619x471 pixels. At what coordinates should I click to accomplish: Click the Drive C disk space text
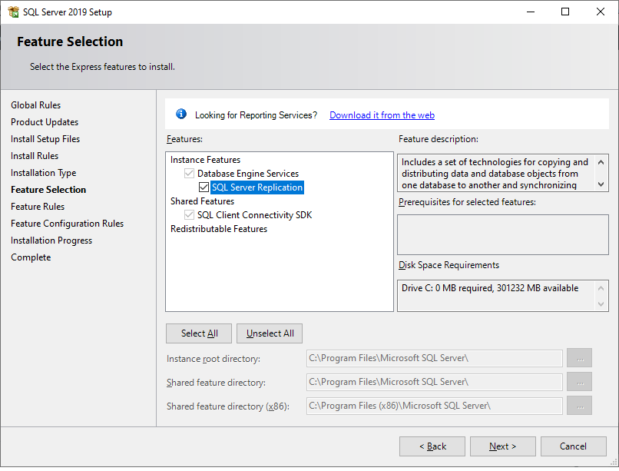490,288
